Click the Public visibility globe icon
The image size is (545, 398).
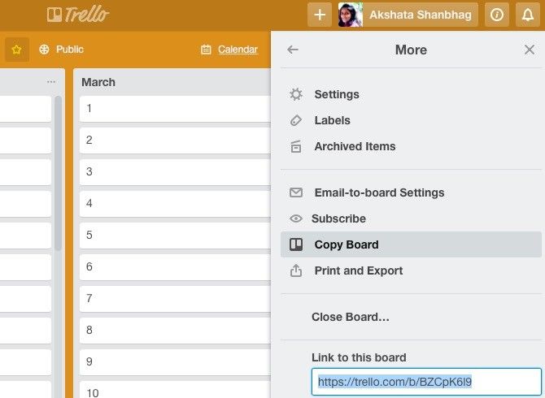point(44,50)
